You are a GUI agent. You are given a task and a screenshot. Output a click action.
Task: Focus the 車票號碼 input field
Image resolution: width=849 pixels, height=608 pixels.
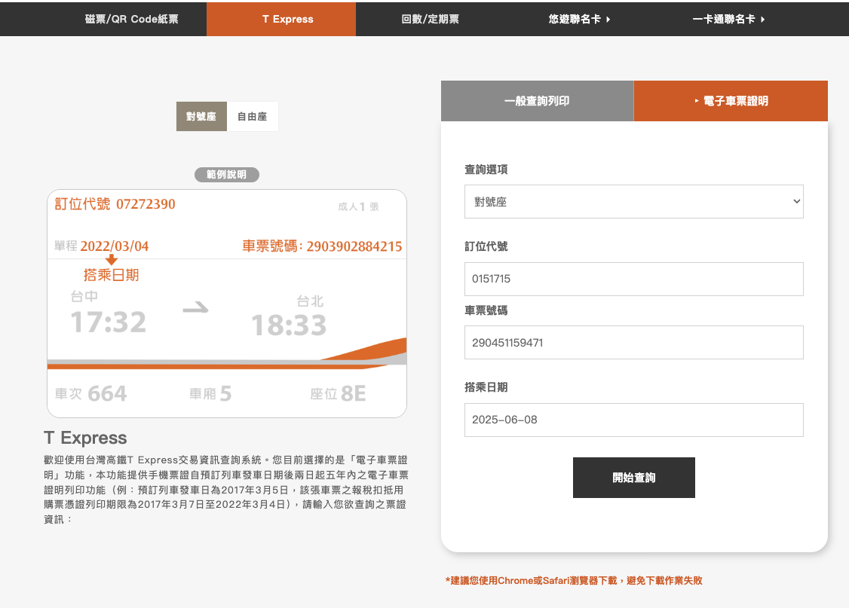(633, 343)
